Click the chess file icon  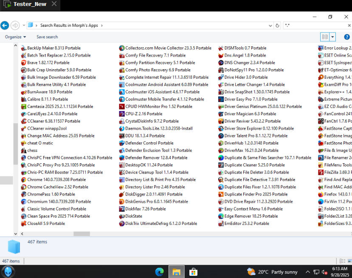pyautogui.click(x=24, y=150)
